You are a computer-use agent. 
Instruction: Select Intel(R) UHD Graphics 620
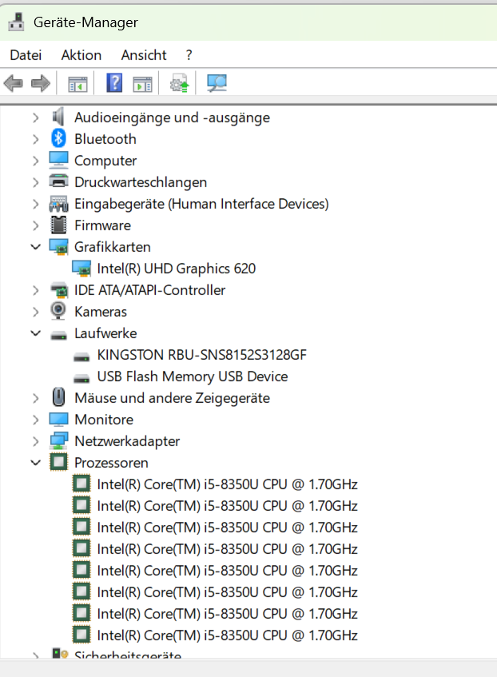point(176,269)
